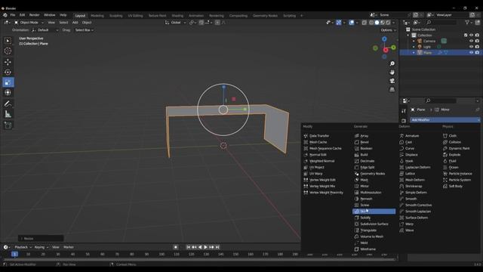Open the Default orientation dropdown
This screenshot has height=272, width=483.
[x=45, y=30]
